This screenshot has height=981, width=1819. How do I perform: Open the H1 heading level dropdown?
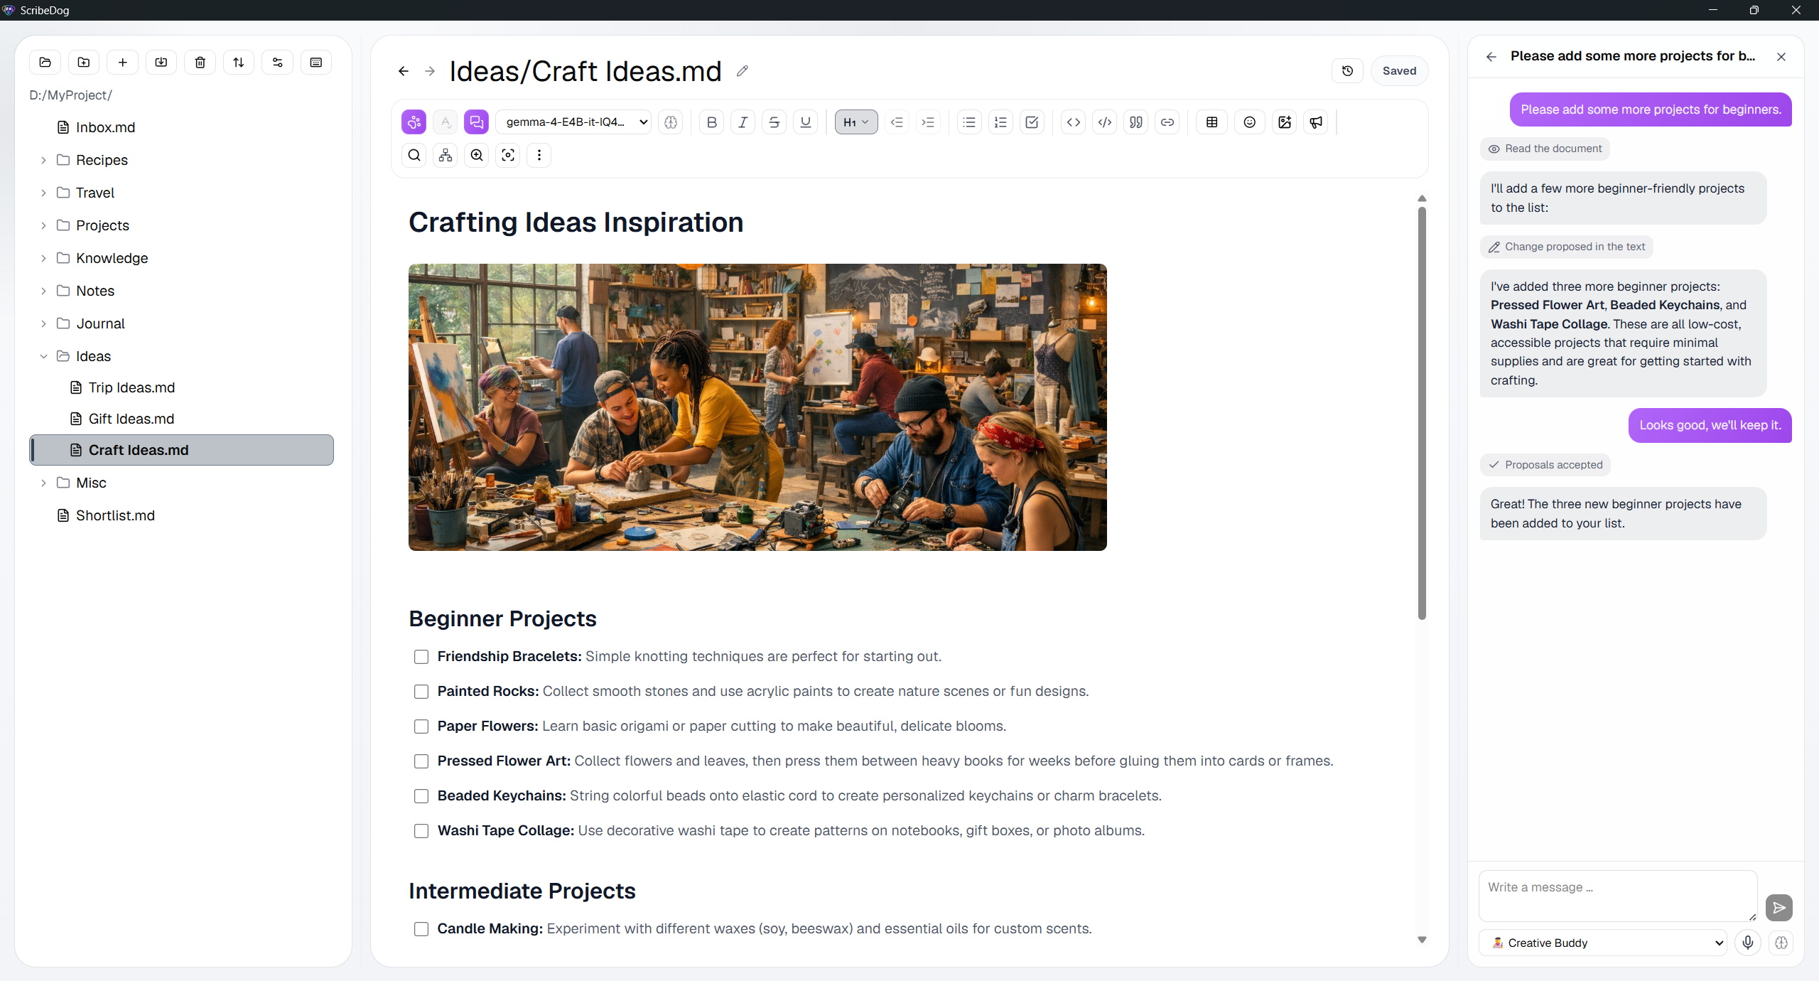pos(856,122)
